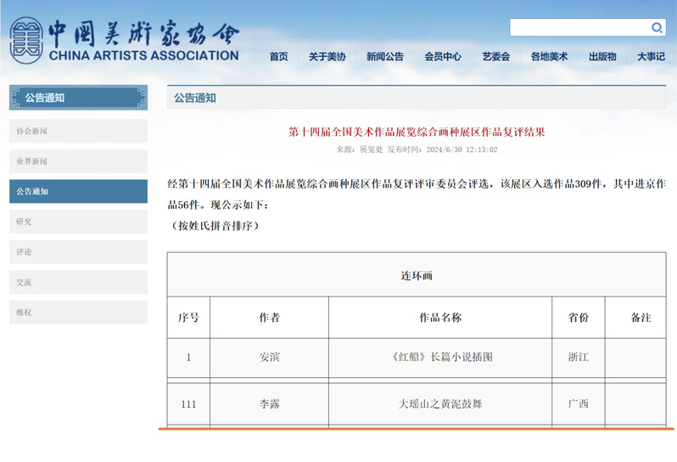
Task: Click the red article title 第十四届全国美术作品展览
Action: click(417, 132)
